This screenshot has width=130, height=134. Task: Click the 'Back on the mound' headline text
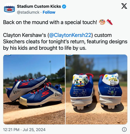tap(50, 22)
